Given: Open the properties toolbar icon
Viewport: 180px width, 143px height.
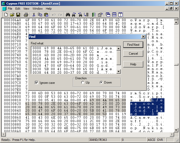Looking at the screenshot, I should (x=100, y=15).
